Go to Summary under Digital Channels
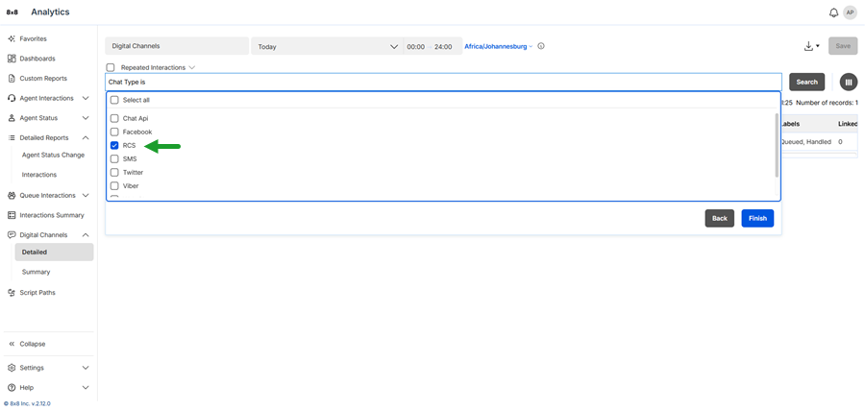Image resolution: width=865 pixels, height=410 pixels. 37,272
